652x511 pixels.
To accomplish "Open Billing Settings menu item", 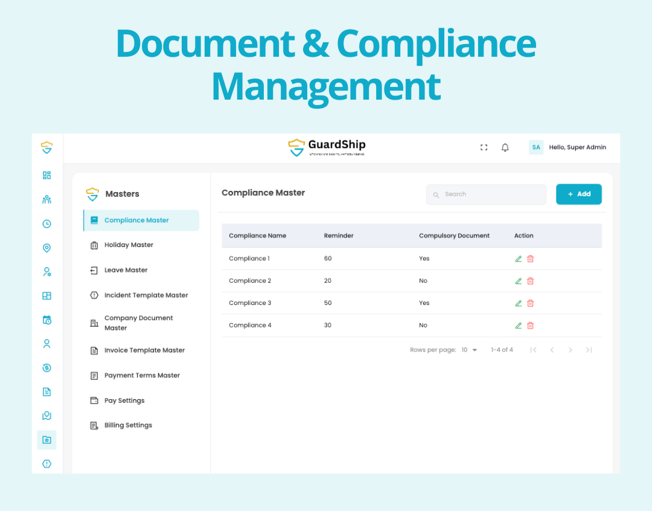I will [141, 425].
